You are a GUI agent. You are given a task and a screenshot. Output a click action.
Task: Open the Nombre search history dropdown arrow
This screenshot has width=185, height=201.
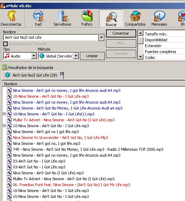tap(101, 37)
